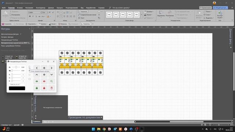Screen dimensions: 235x132
Task: Click the Копировать button in the ribbon
Action: [15, 15]
